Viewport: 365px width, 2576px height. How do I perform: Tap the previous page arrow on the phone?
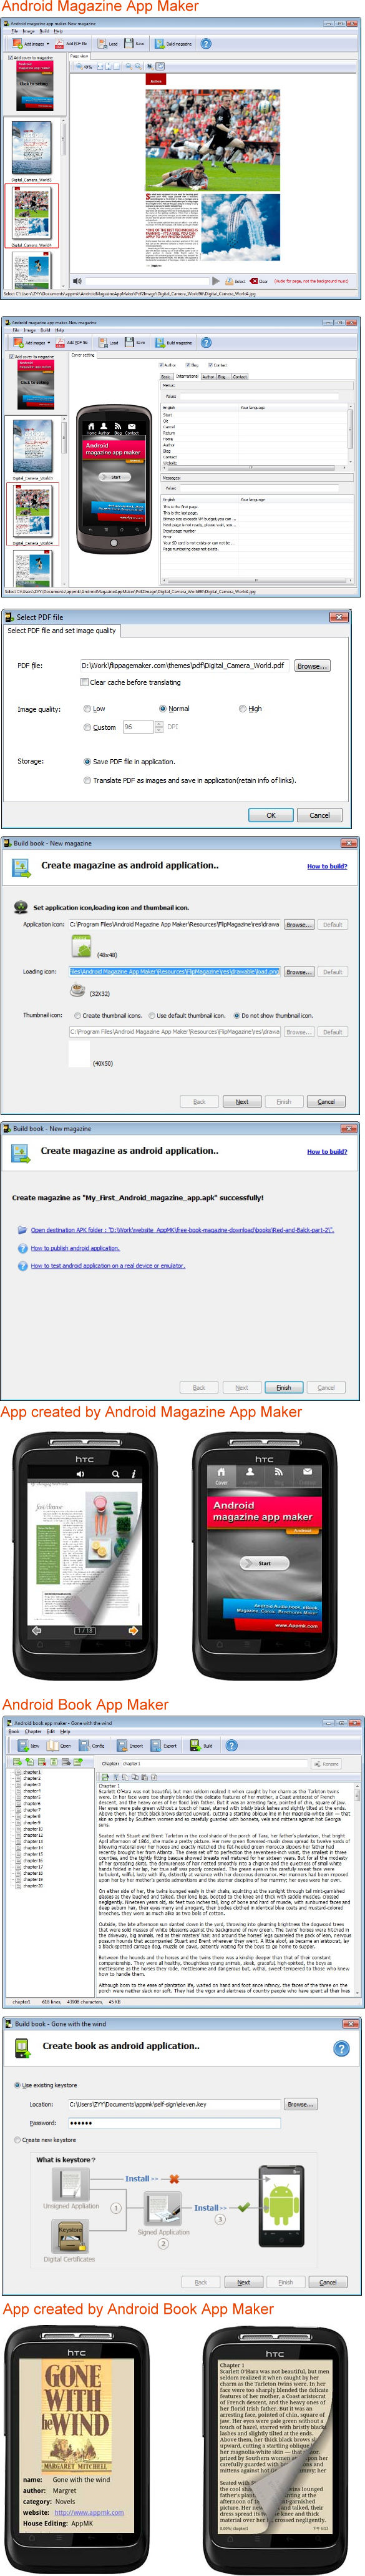click(38, 1630)
